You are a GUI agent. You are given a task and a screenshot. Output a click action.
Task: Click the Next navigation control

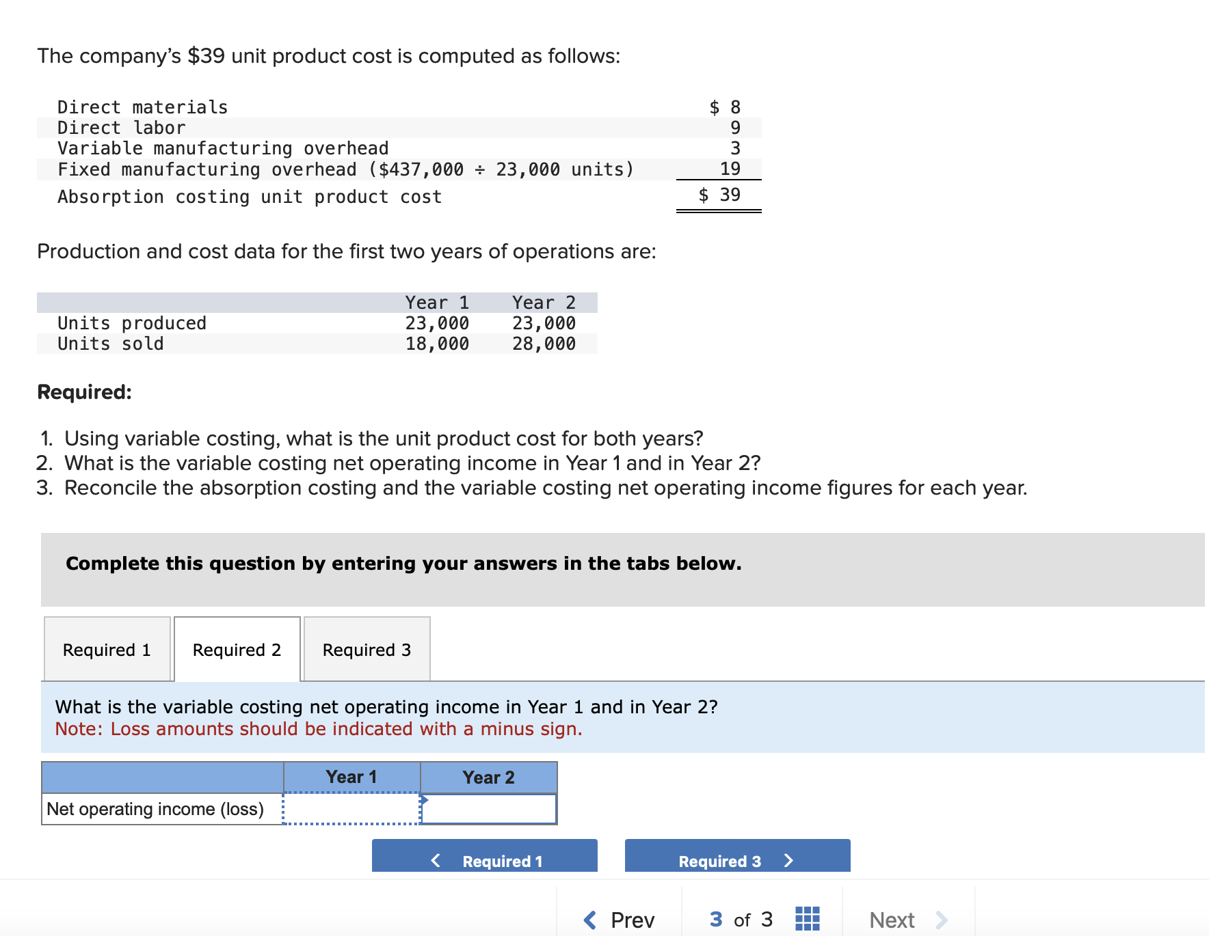pyautogui.click(x=892, y=920)
